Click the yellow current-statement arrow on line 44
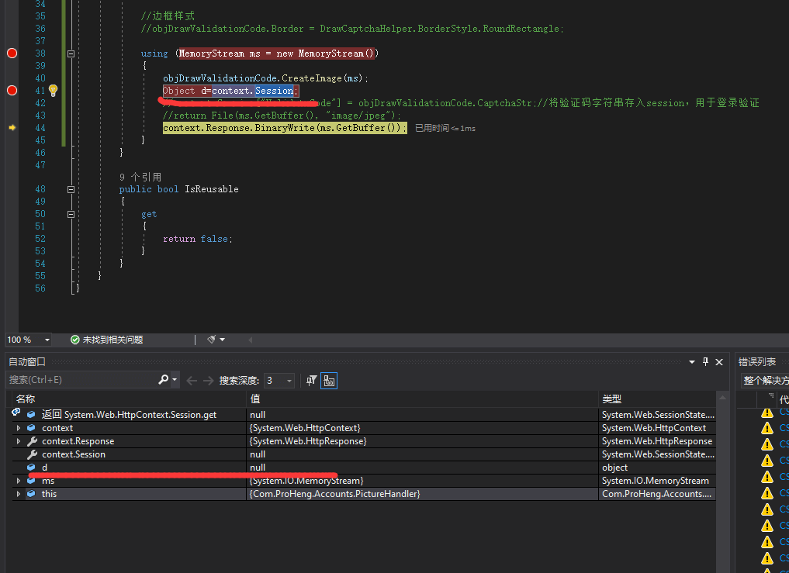The image size is (789, 573). tap(12, 128)
